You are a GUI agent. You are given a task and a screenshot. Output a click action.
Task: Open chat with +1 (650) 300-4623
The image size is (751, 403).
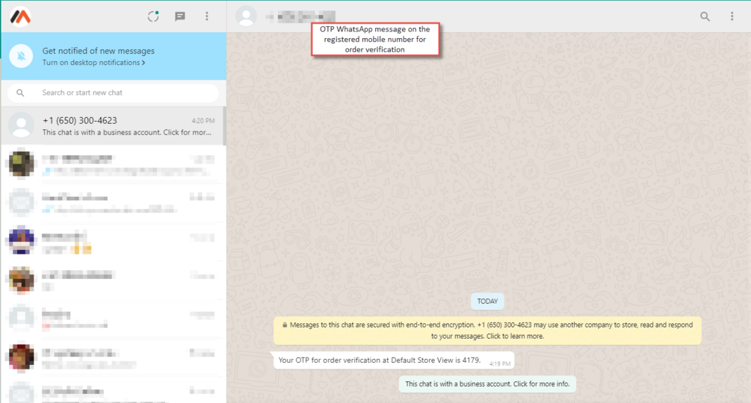(113, 126)
